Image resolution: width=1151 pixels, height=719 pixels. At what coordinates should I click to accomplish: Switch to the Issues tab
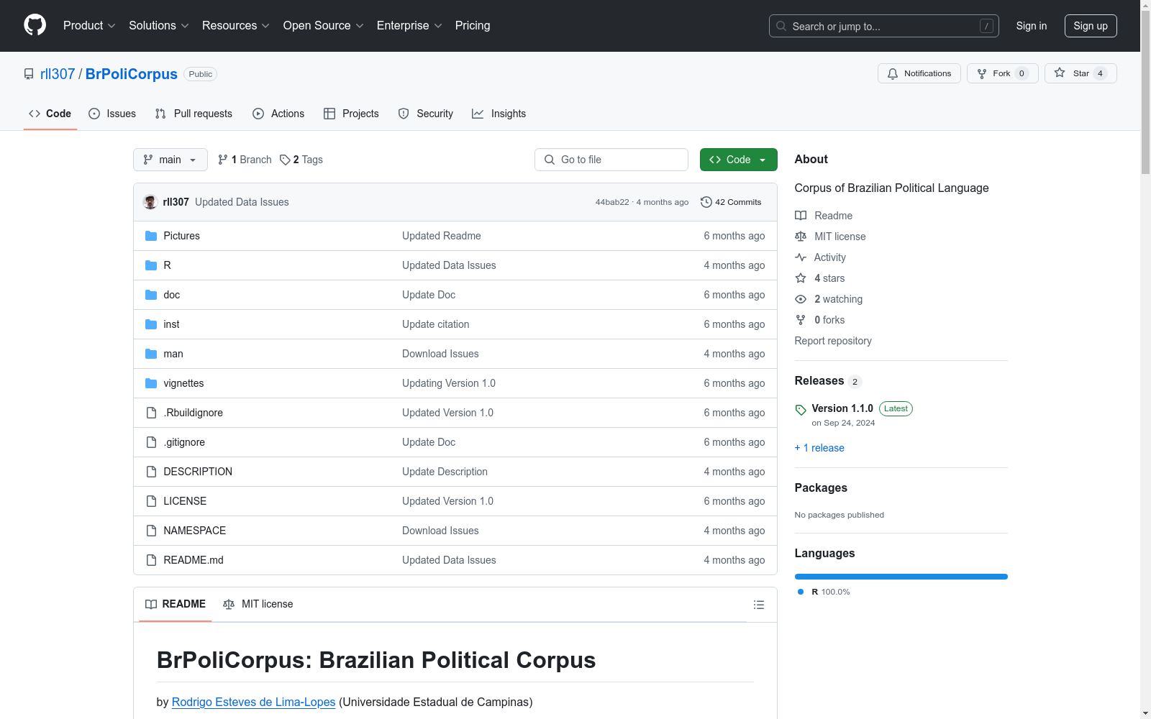tap(112, 114)
